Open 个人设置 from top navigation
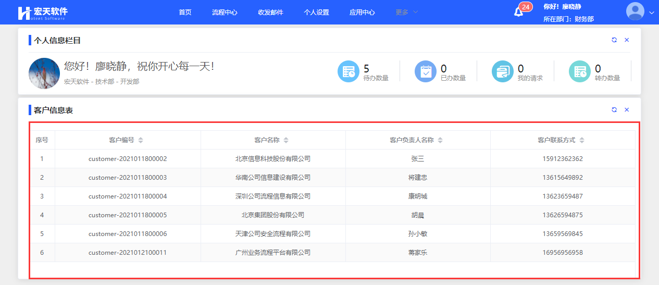659x285 pixels. coord(316,13)
